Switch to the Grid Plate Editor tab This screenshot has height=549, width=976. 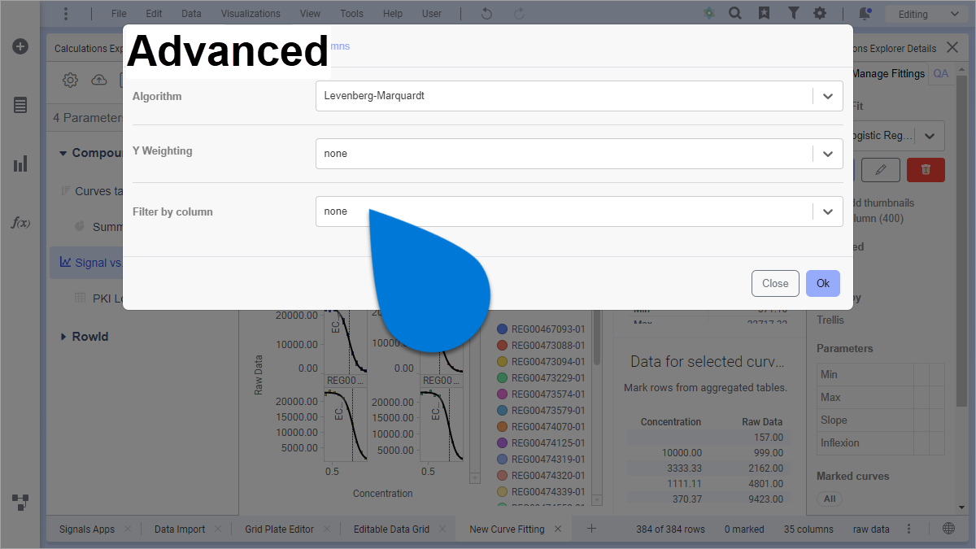[279, 529]
